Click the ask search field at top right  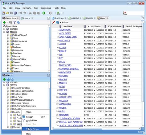(134, 13)
